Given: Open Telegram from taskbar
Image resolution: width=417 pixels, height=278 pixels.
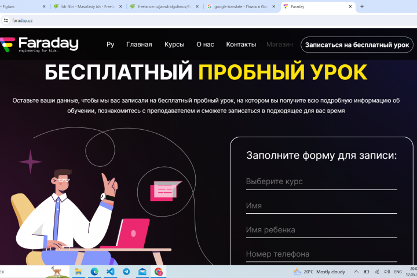Looking at the screenshot, I should (x=127, y=272).
